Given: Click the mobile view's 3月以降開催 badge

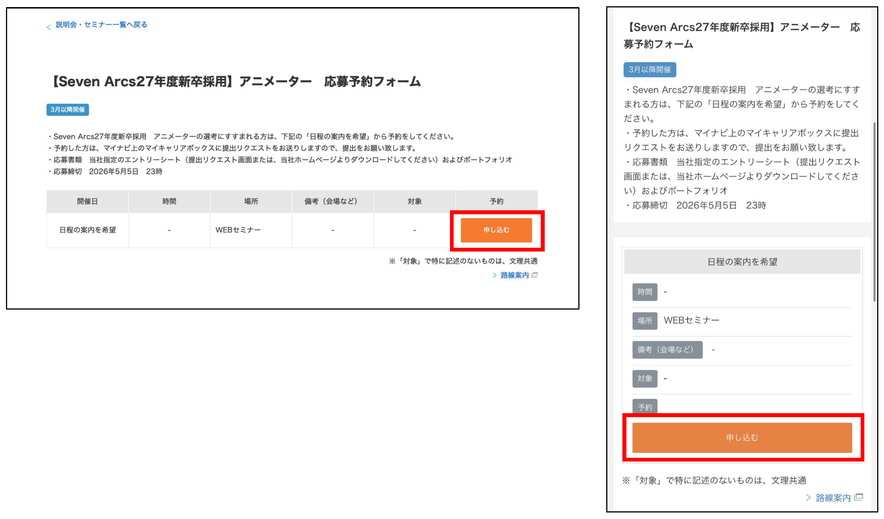Looking at the screenshot, I should pos(650,69).
